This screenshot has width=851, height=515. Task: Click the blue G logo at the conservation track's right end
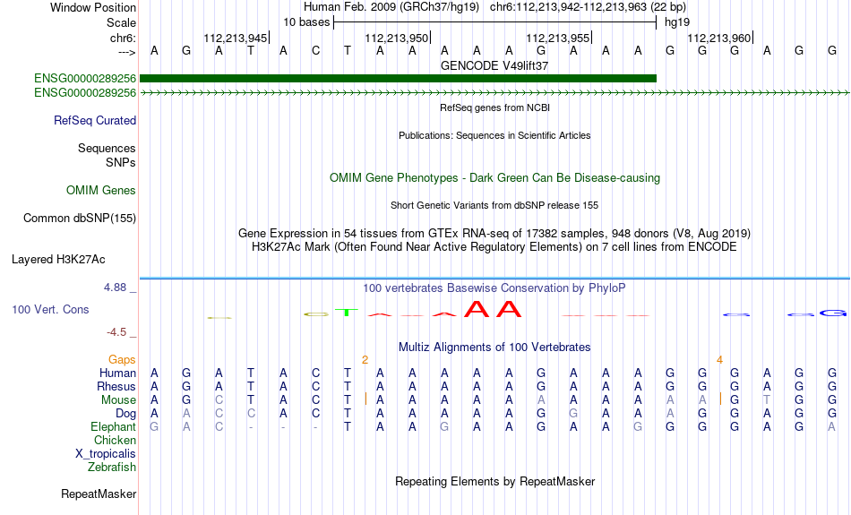pyautogui.click(x=832, y=313)
